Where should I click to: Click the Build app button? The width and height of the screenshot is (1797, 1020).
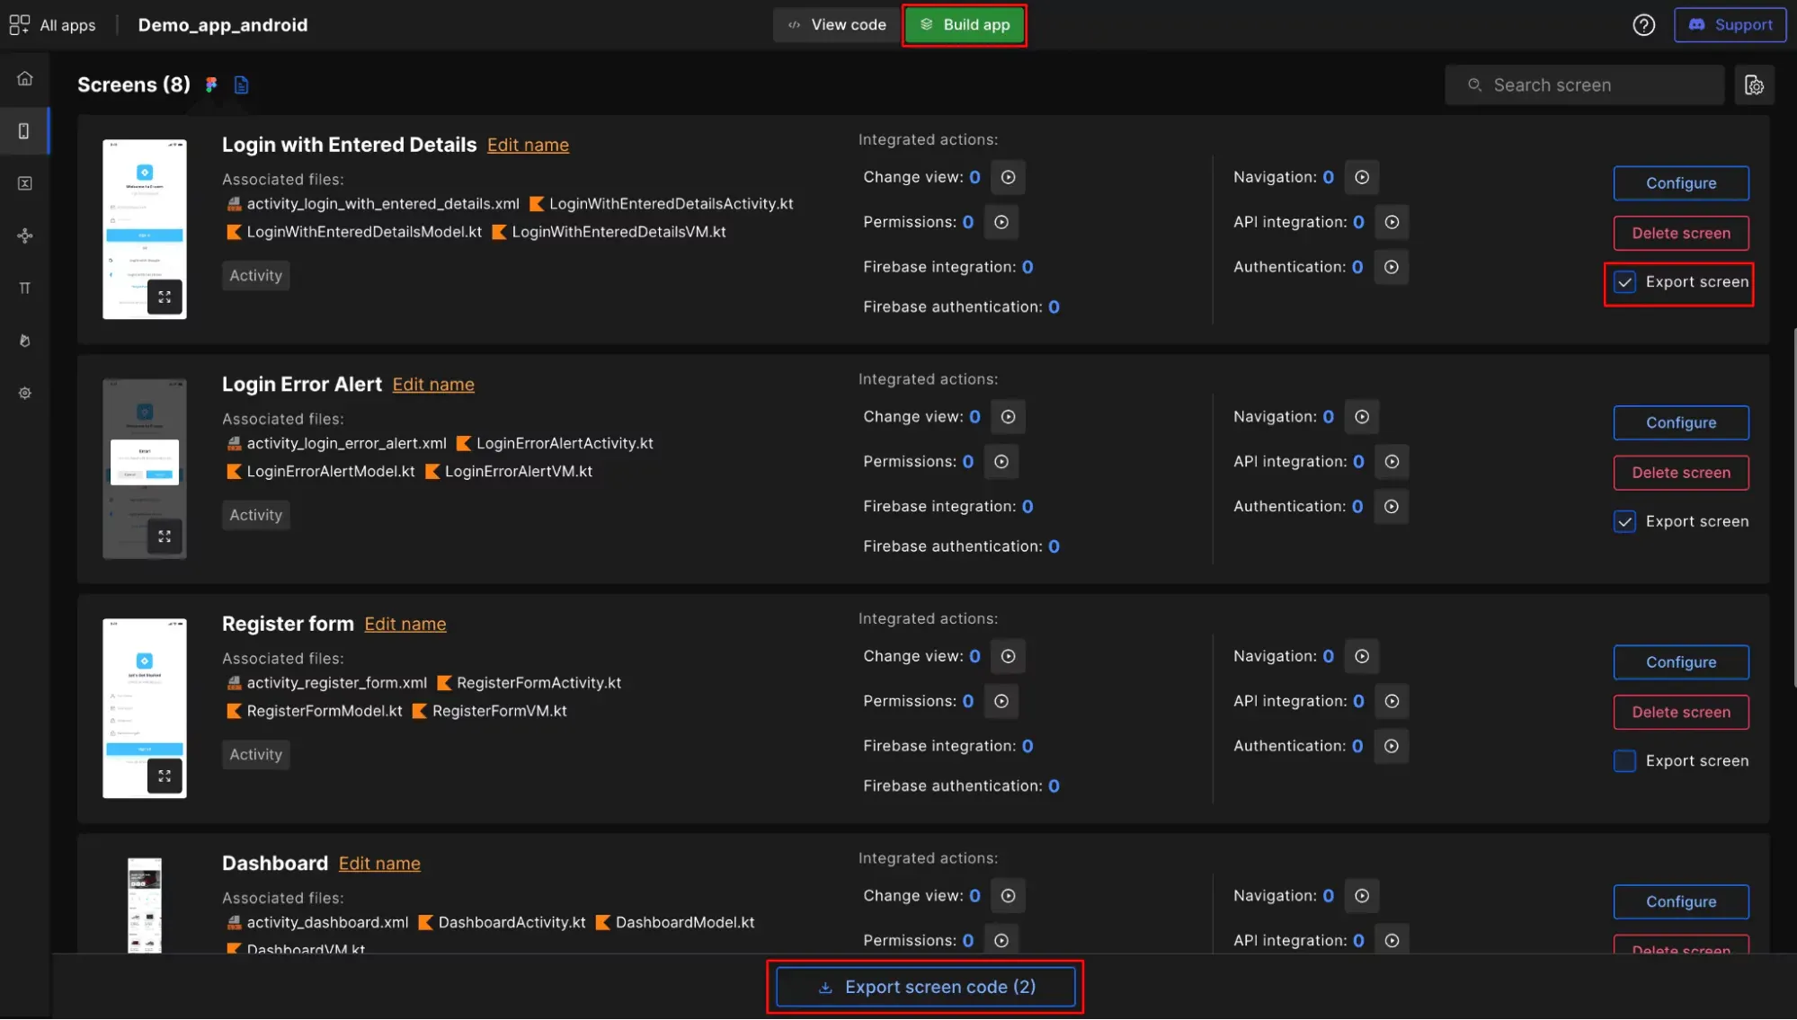click(965, 25)
